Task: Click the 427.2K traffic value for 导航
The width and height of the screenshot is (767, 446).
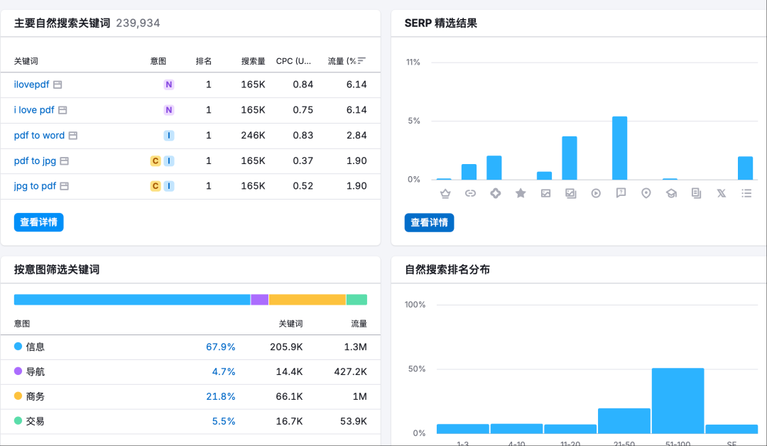Action: 350,372
